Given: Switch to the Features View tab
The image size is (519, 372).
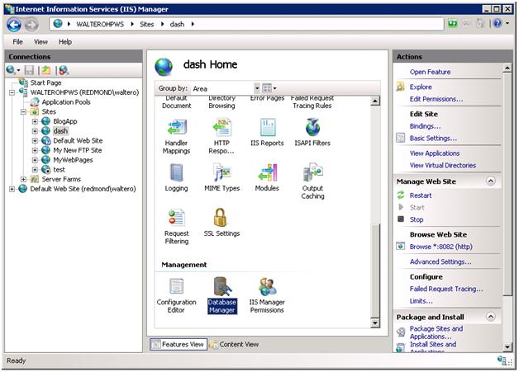Looking at the screenshot, I should [x=179, y=344].
